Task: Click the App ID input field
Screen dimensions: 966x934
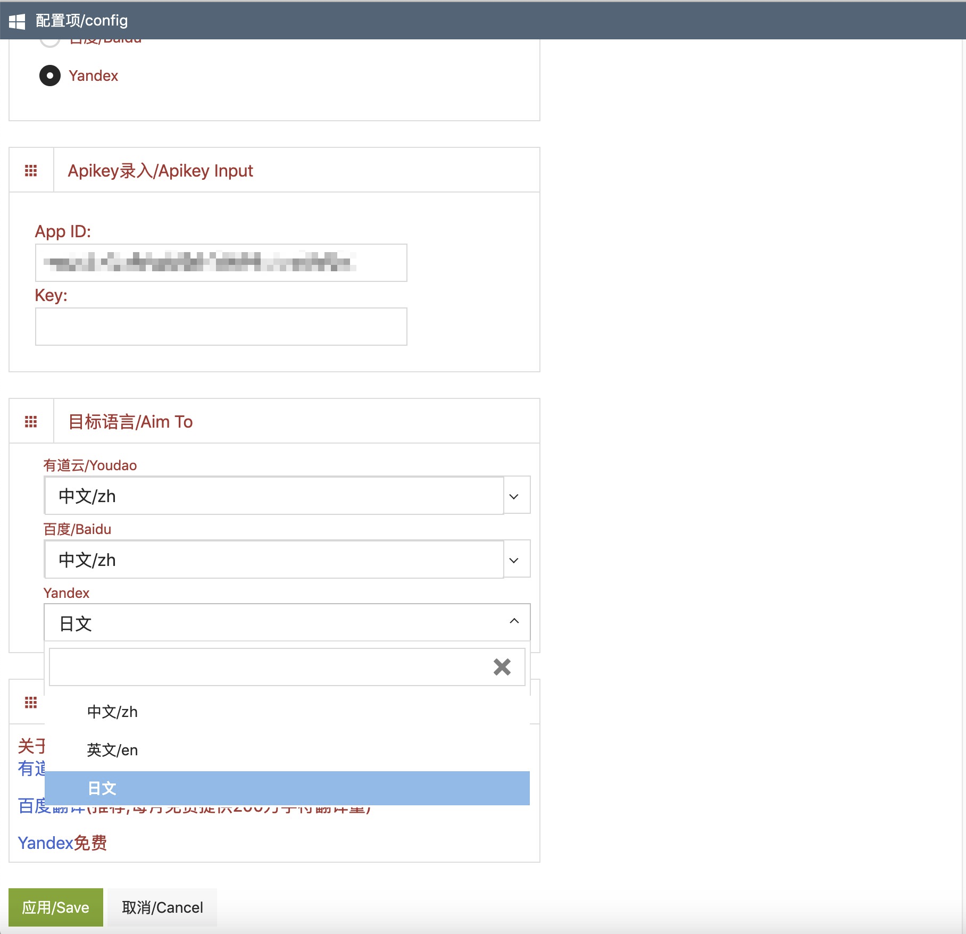Action: pyautogui.click(x=221, y=263)
